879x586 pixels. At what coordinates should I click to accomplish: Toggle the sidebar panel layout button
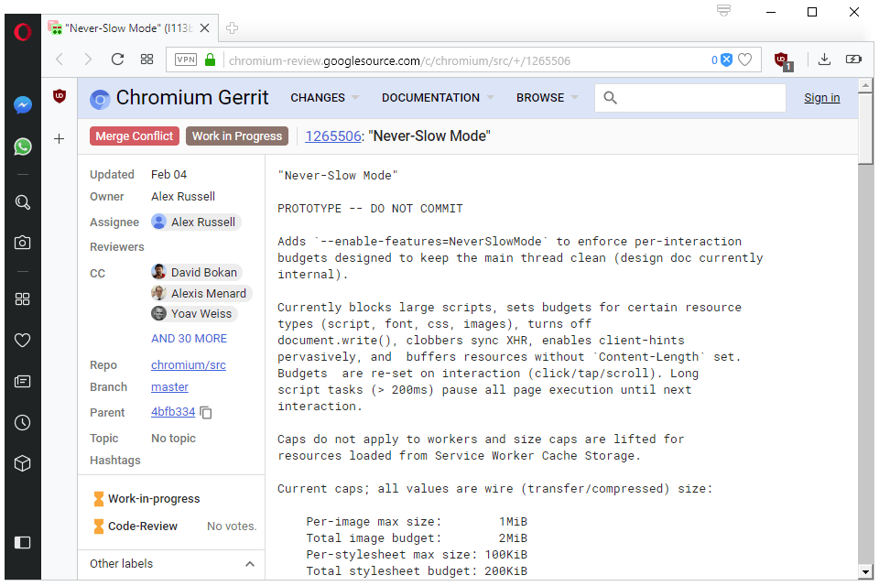[x=22, y=542]
